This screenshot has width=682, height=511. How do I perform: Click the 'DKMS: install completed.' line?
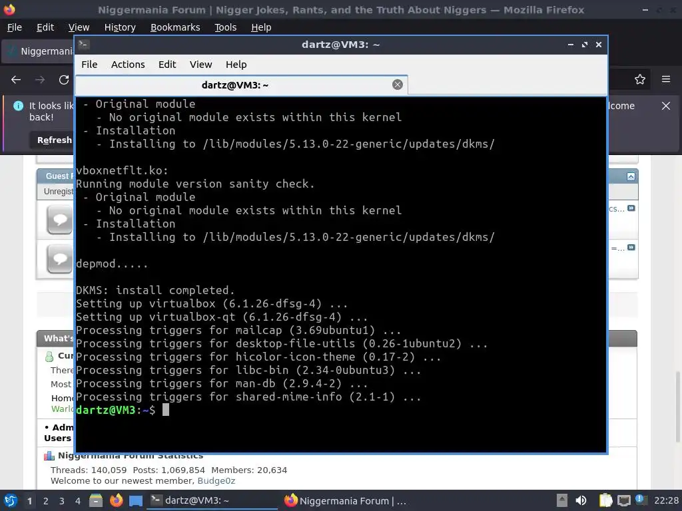click(x=156, y=290)
